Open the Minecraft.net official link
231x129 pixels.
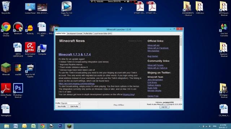click(153, 46)
